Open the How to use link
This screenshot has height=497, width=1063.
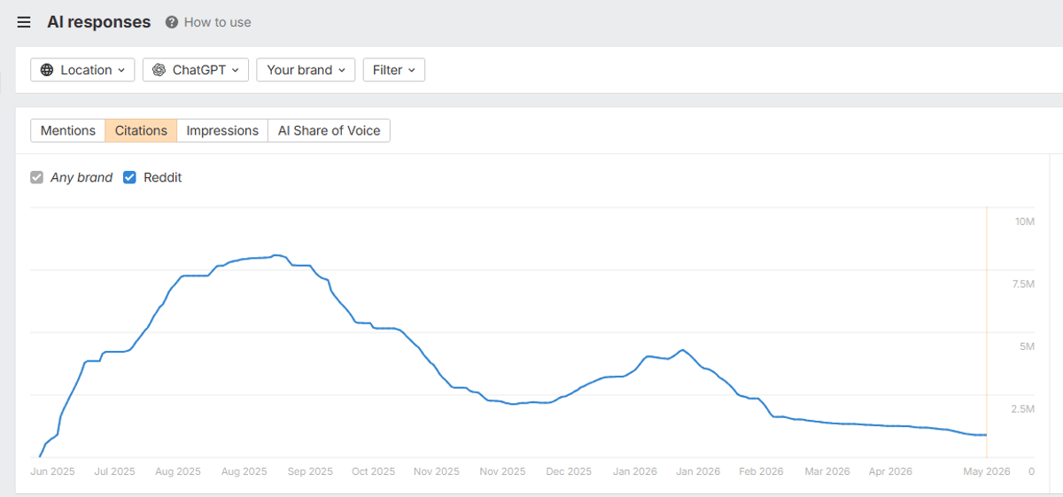217,22
